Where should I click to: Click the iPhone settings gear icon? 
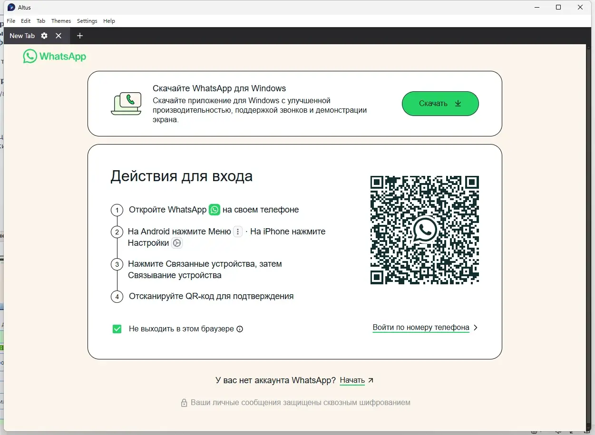(x=177, y=243)
